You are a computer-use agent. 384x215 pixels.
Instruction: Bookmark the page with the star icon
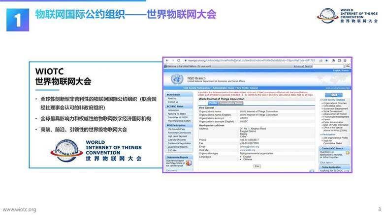click(x=326, y=60)
